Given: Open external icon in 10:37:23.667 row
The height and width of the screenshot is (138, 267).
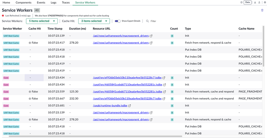Looking at the screenshot, I should [x=164, y=99].
